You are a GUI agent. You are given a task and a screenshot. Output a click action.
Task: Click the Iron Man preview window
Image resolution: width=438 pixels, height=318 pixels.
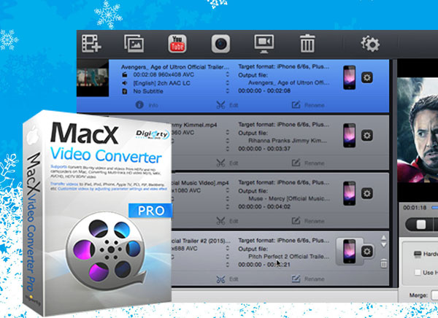coord(418,130)
